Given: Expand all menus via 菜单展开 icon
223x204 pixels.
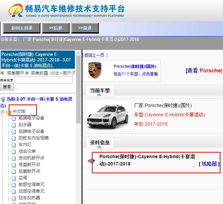Looking at the screenshot, I should coord(2,73).
